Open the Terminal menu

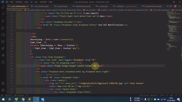pyautogui.click(x=43, y=2)
